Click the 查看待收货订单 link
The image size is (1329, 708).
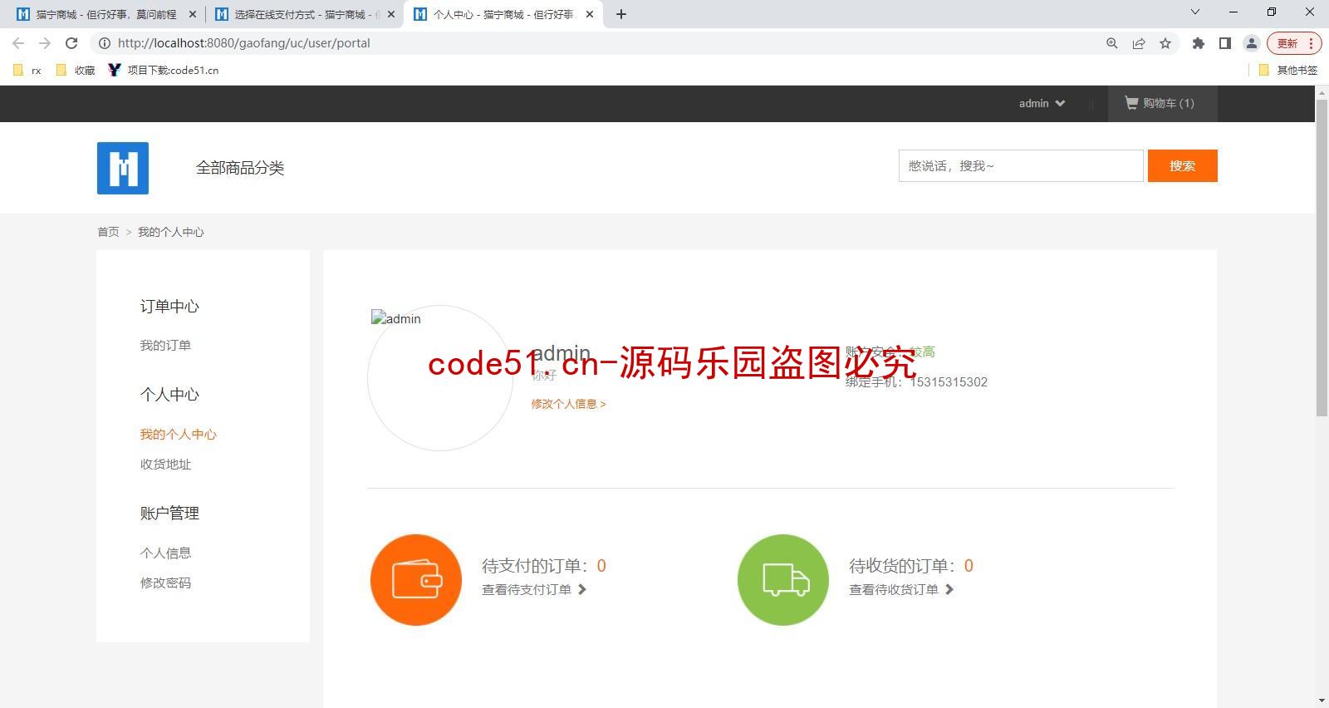coord(901,589)
